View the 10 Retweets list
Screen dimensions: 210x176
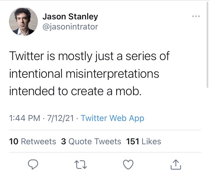pos(32,141)
